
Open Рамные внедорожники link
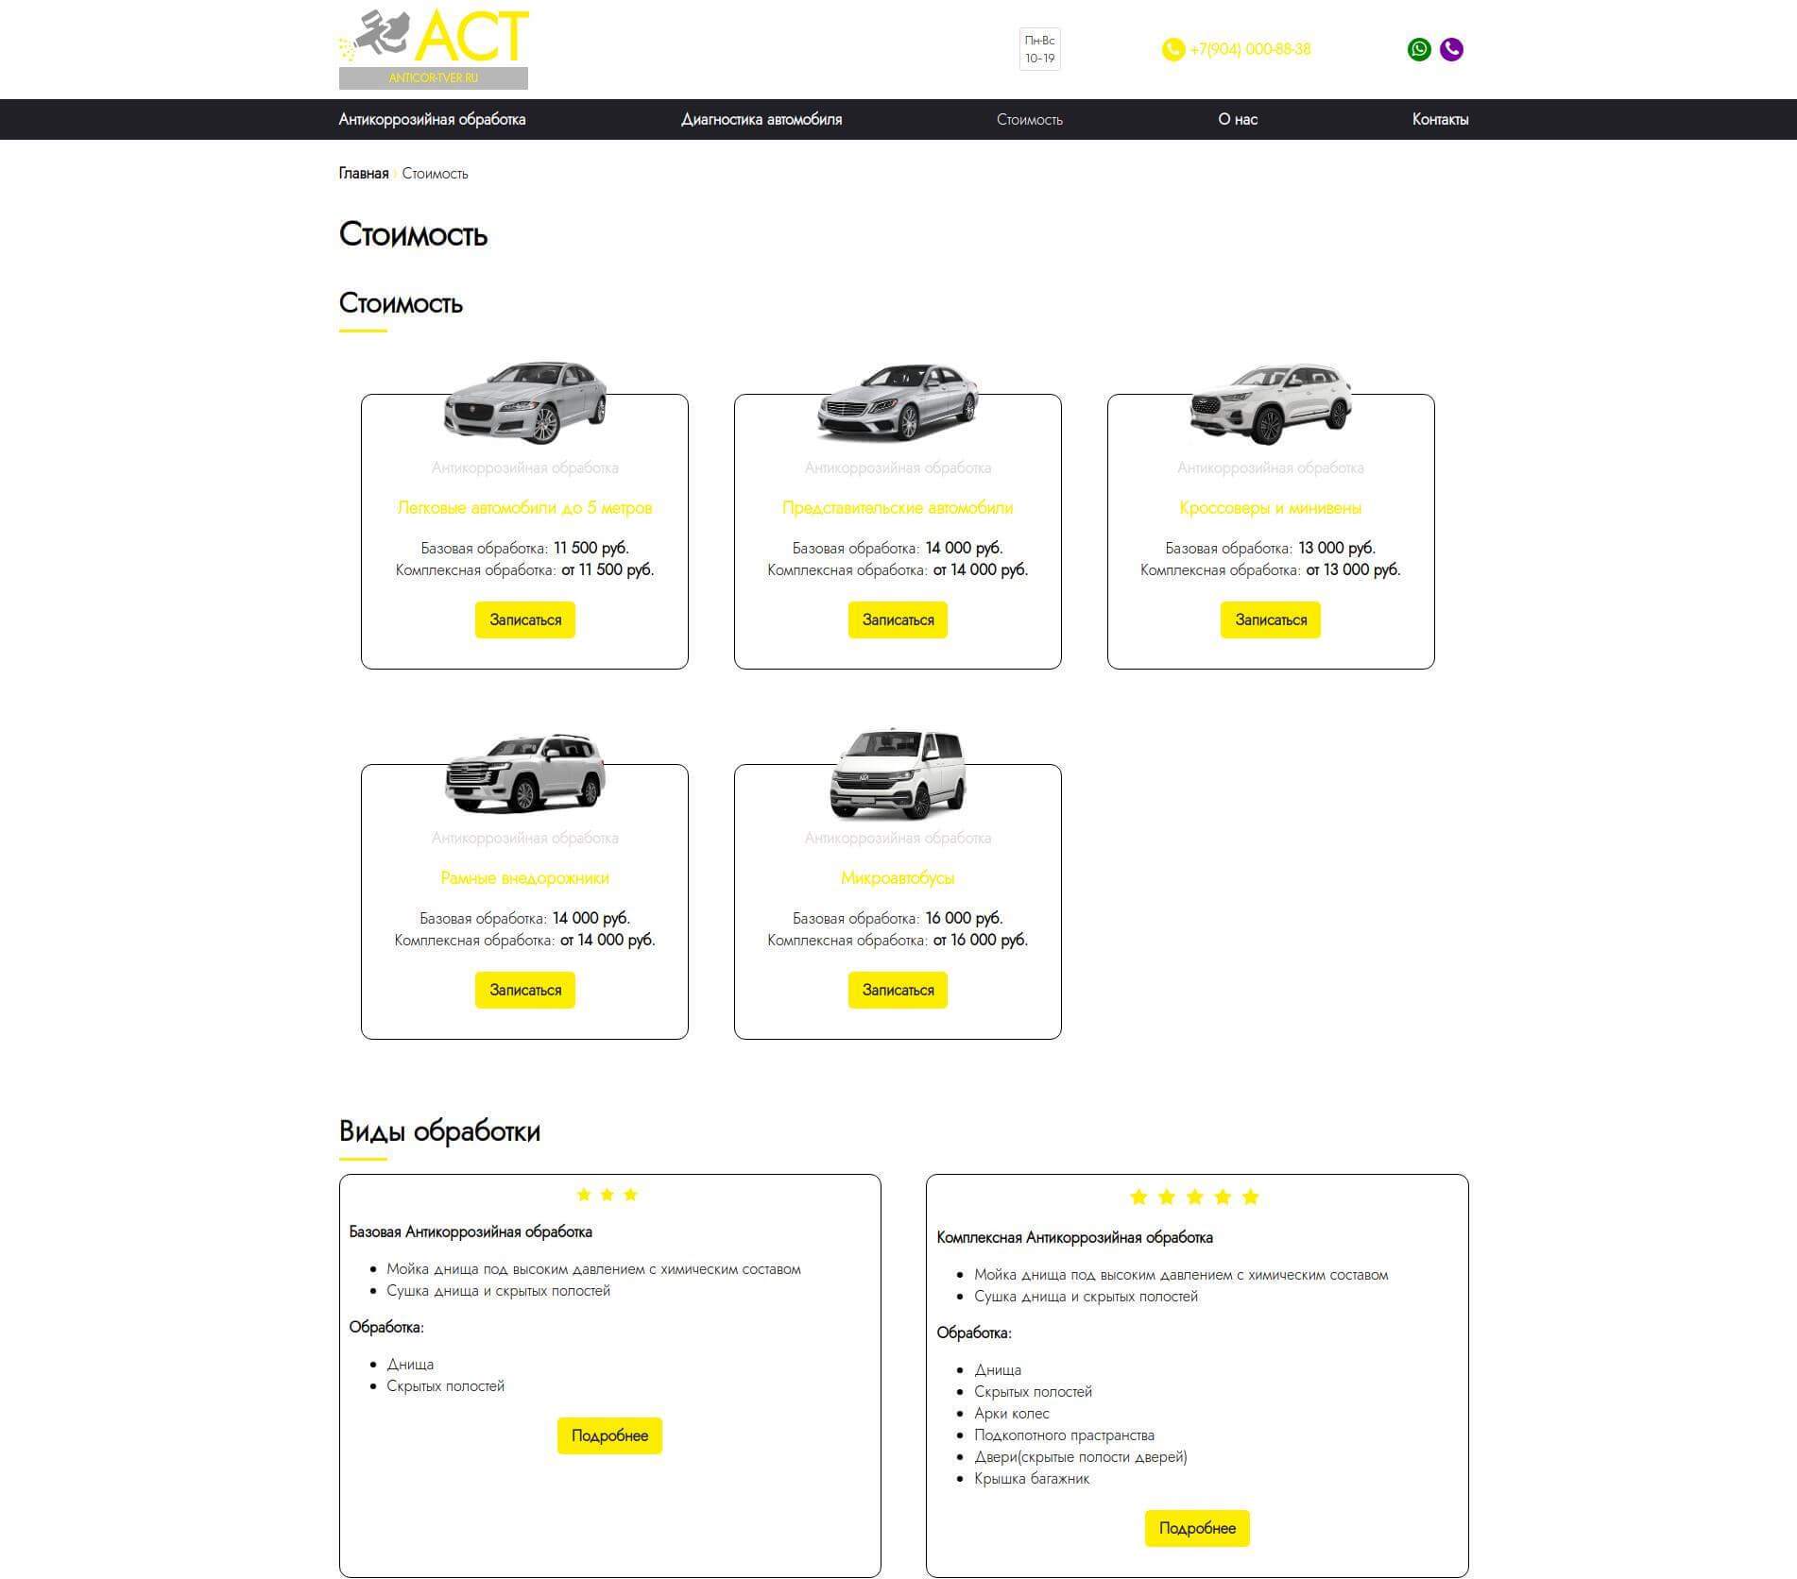[524, 878]
